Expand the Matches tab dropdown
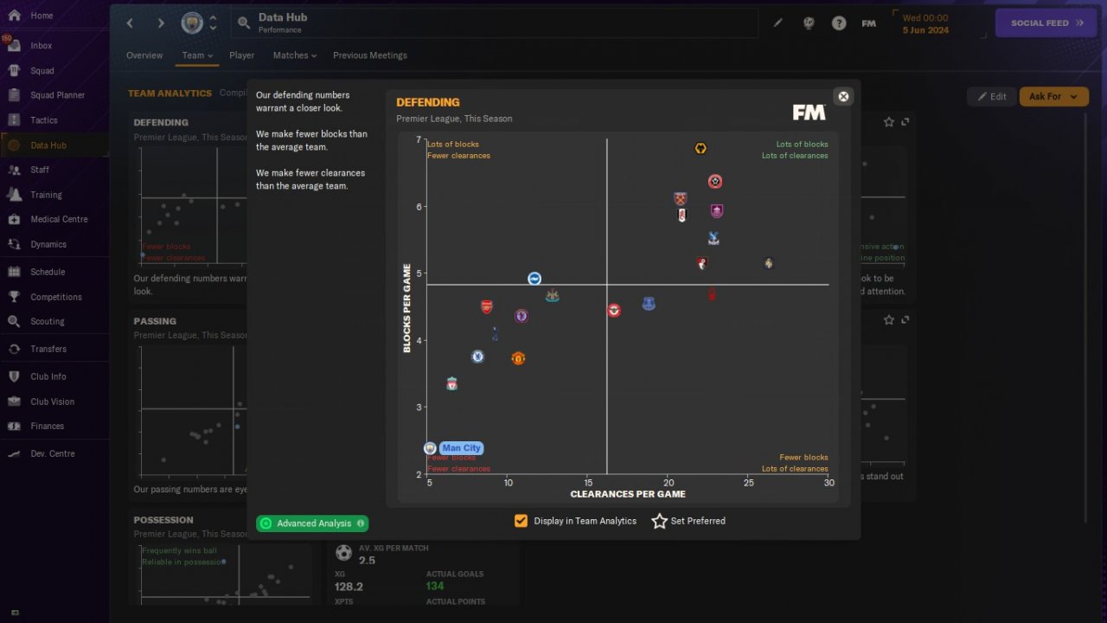This screenshot has height=623, width=1107. (x=295, y=55)
